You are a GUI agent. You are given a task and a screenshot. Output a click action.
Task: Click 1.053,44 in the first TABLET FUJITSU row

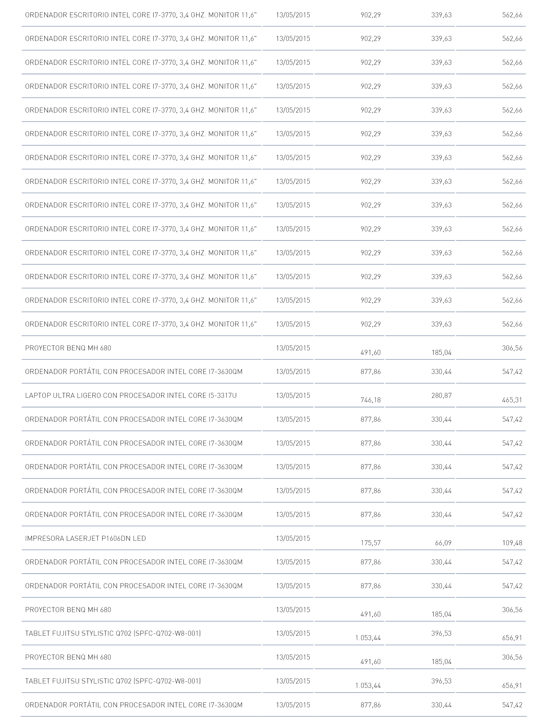pyautogui.click(x=368, y=638)
